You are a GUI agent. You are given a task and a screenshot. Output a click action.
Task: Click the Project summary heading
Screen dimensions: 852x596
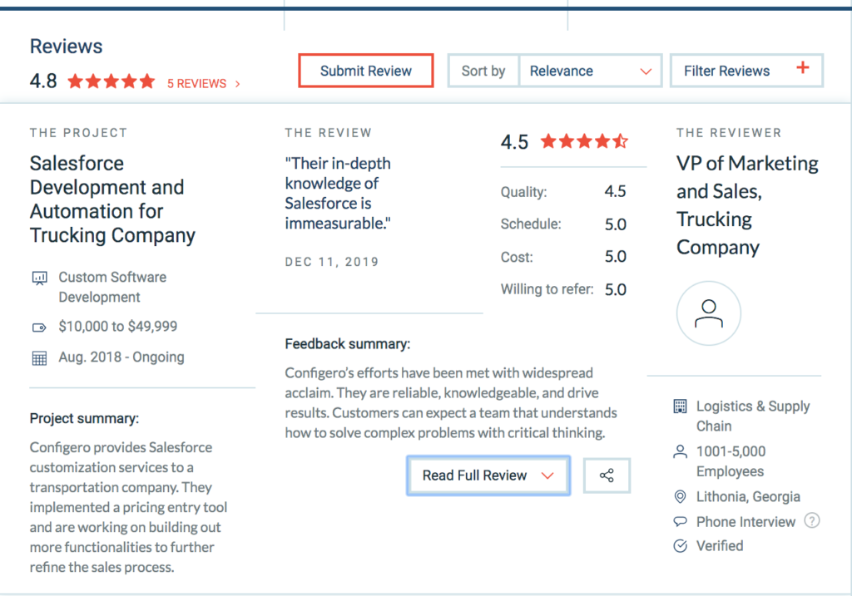(84, 418)
